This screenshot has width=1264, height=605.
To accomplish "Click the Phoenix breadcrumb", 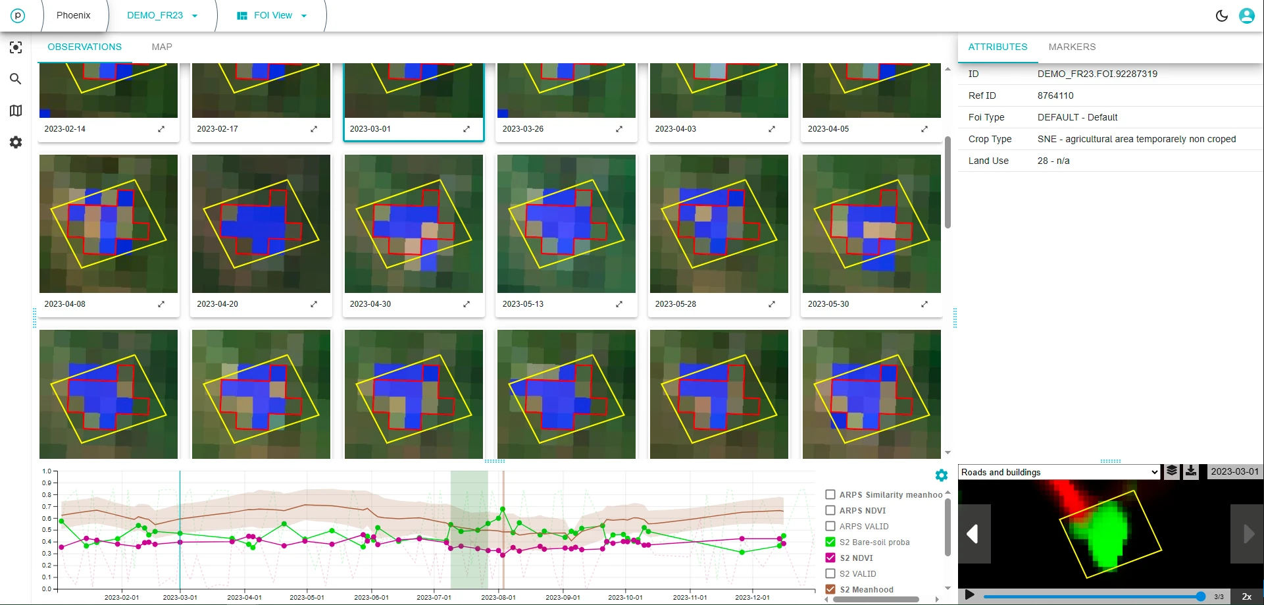I will tap(73, 15).
